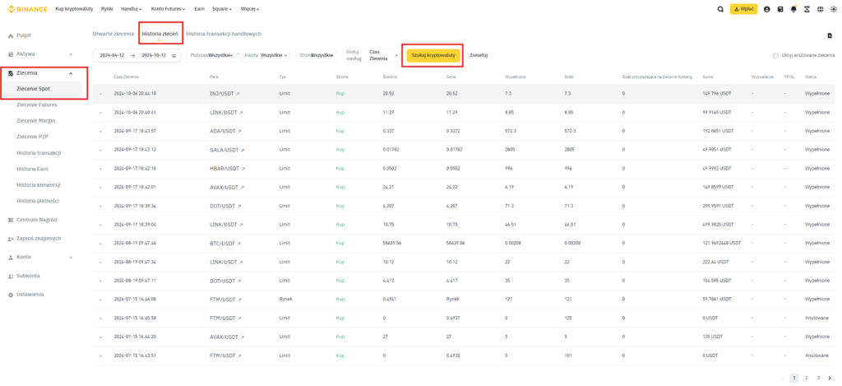Open the search magnifier in the top bar

(721, 9)
